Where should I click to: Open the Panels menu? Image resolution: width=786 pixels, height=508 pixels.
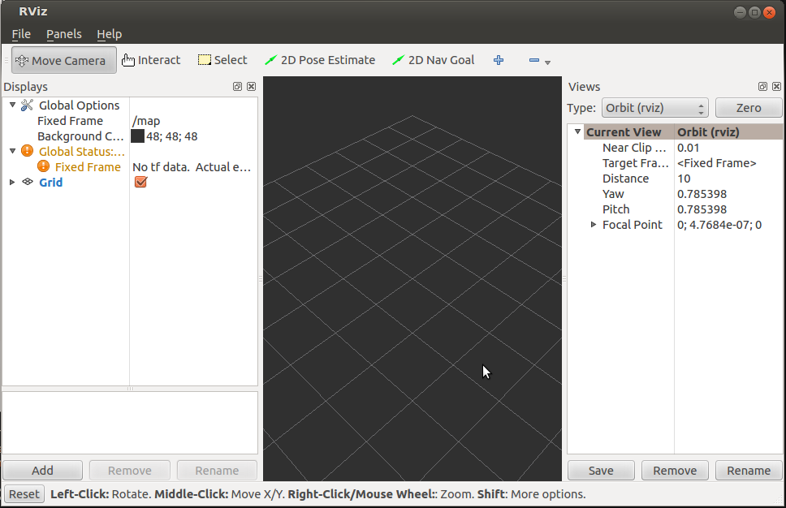(x=63, y=34)
